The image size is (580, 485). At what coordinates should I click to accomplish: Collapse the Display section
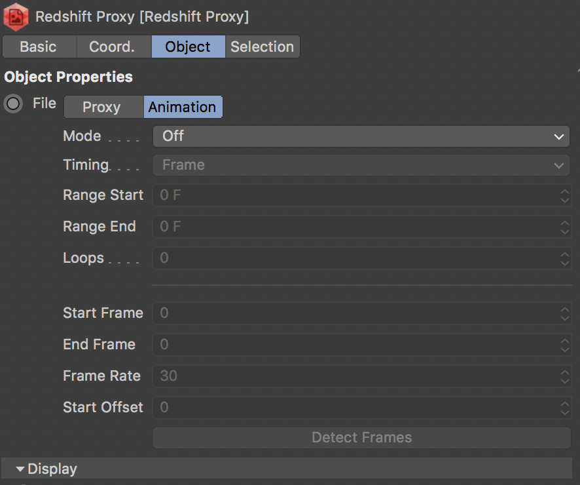coord(20,469)
